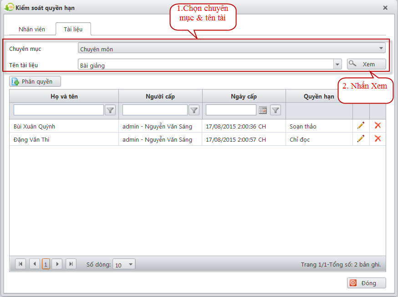398x297 pixels.
Task: Click the Xem search button
Action: click(x=367, y=64)
